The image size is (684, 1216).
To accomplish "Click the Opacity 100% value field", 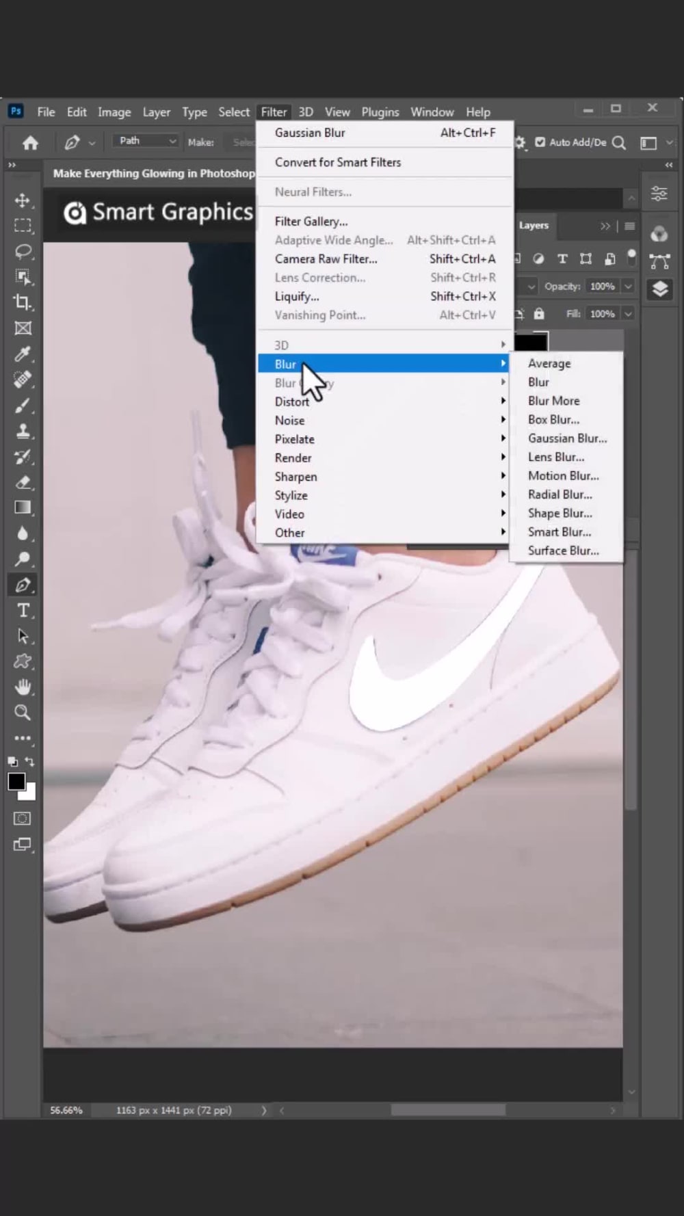I will click(603, 287).
